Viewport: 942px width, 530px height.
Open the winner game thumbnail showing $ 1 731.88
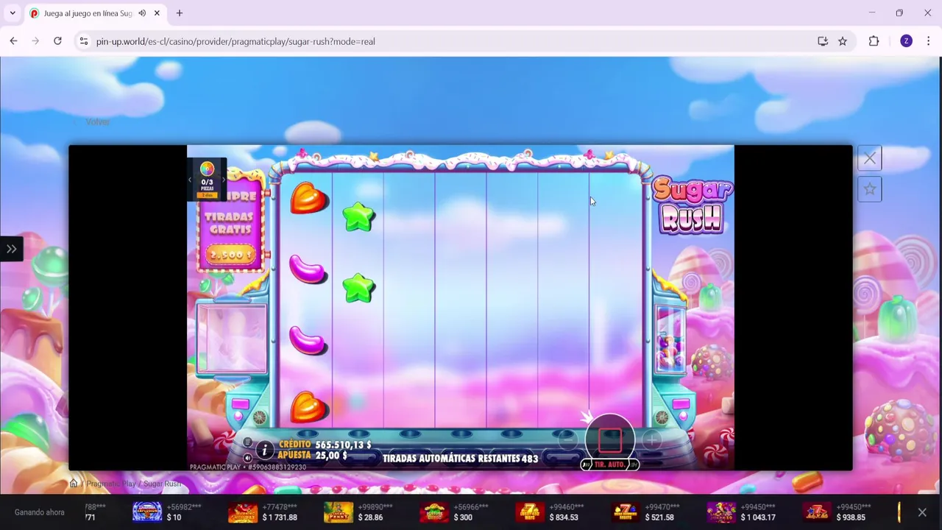(x=243, y=512)
